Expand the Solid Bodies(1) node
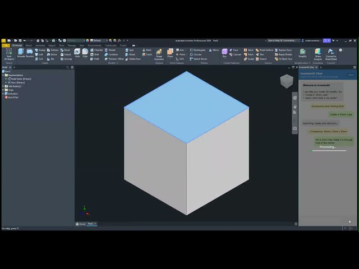 tap(3, 86)
